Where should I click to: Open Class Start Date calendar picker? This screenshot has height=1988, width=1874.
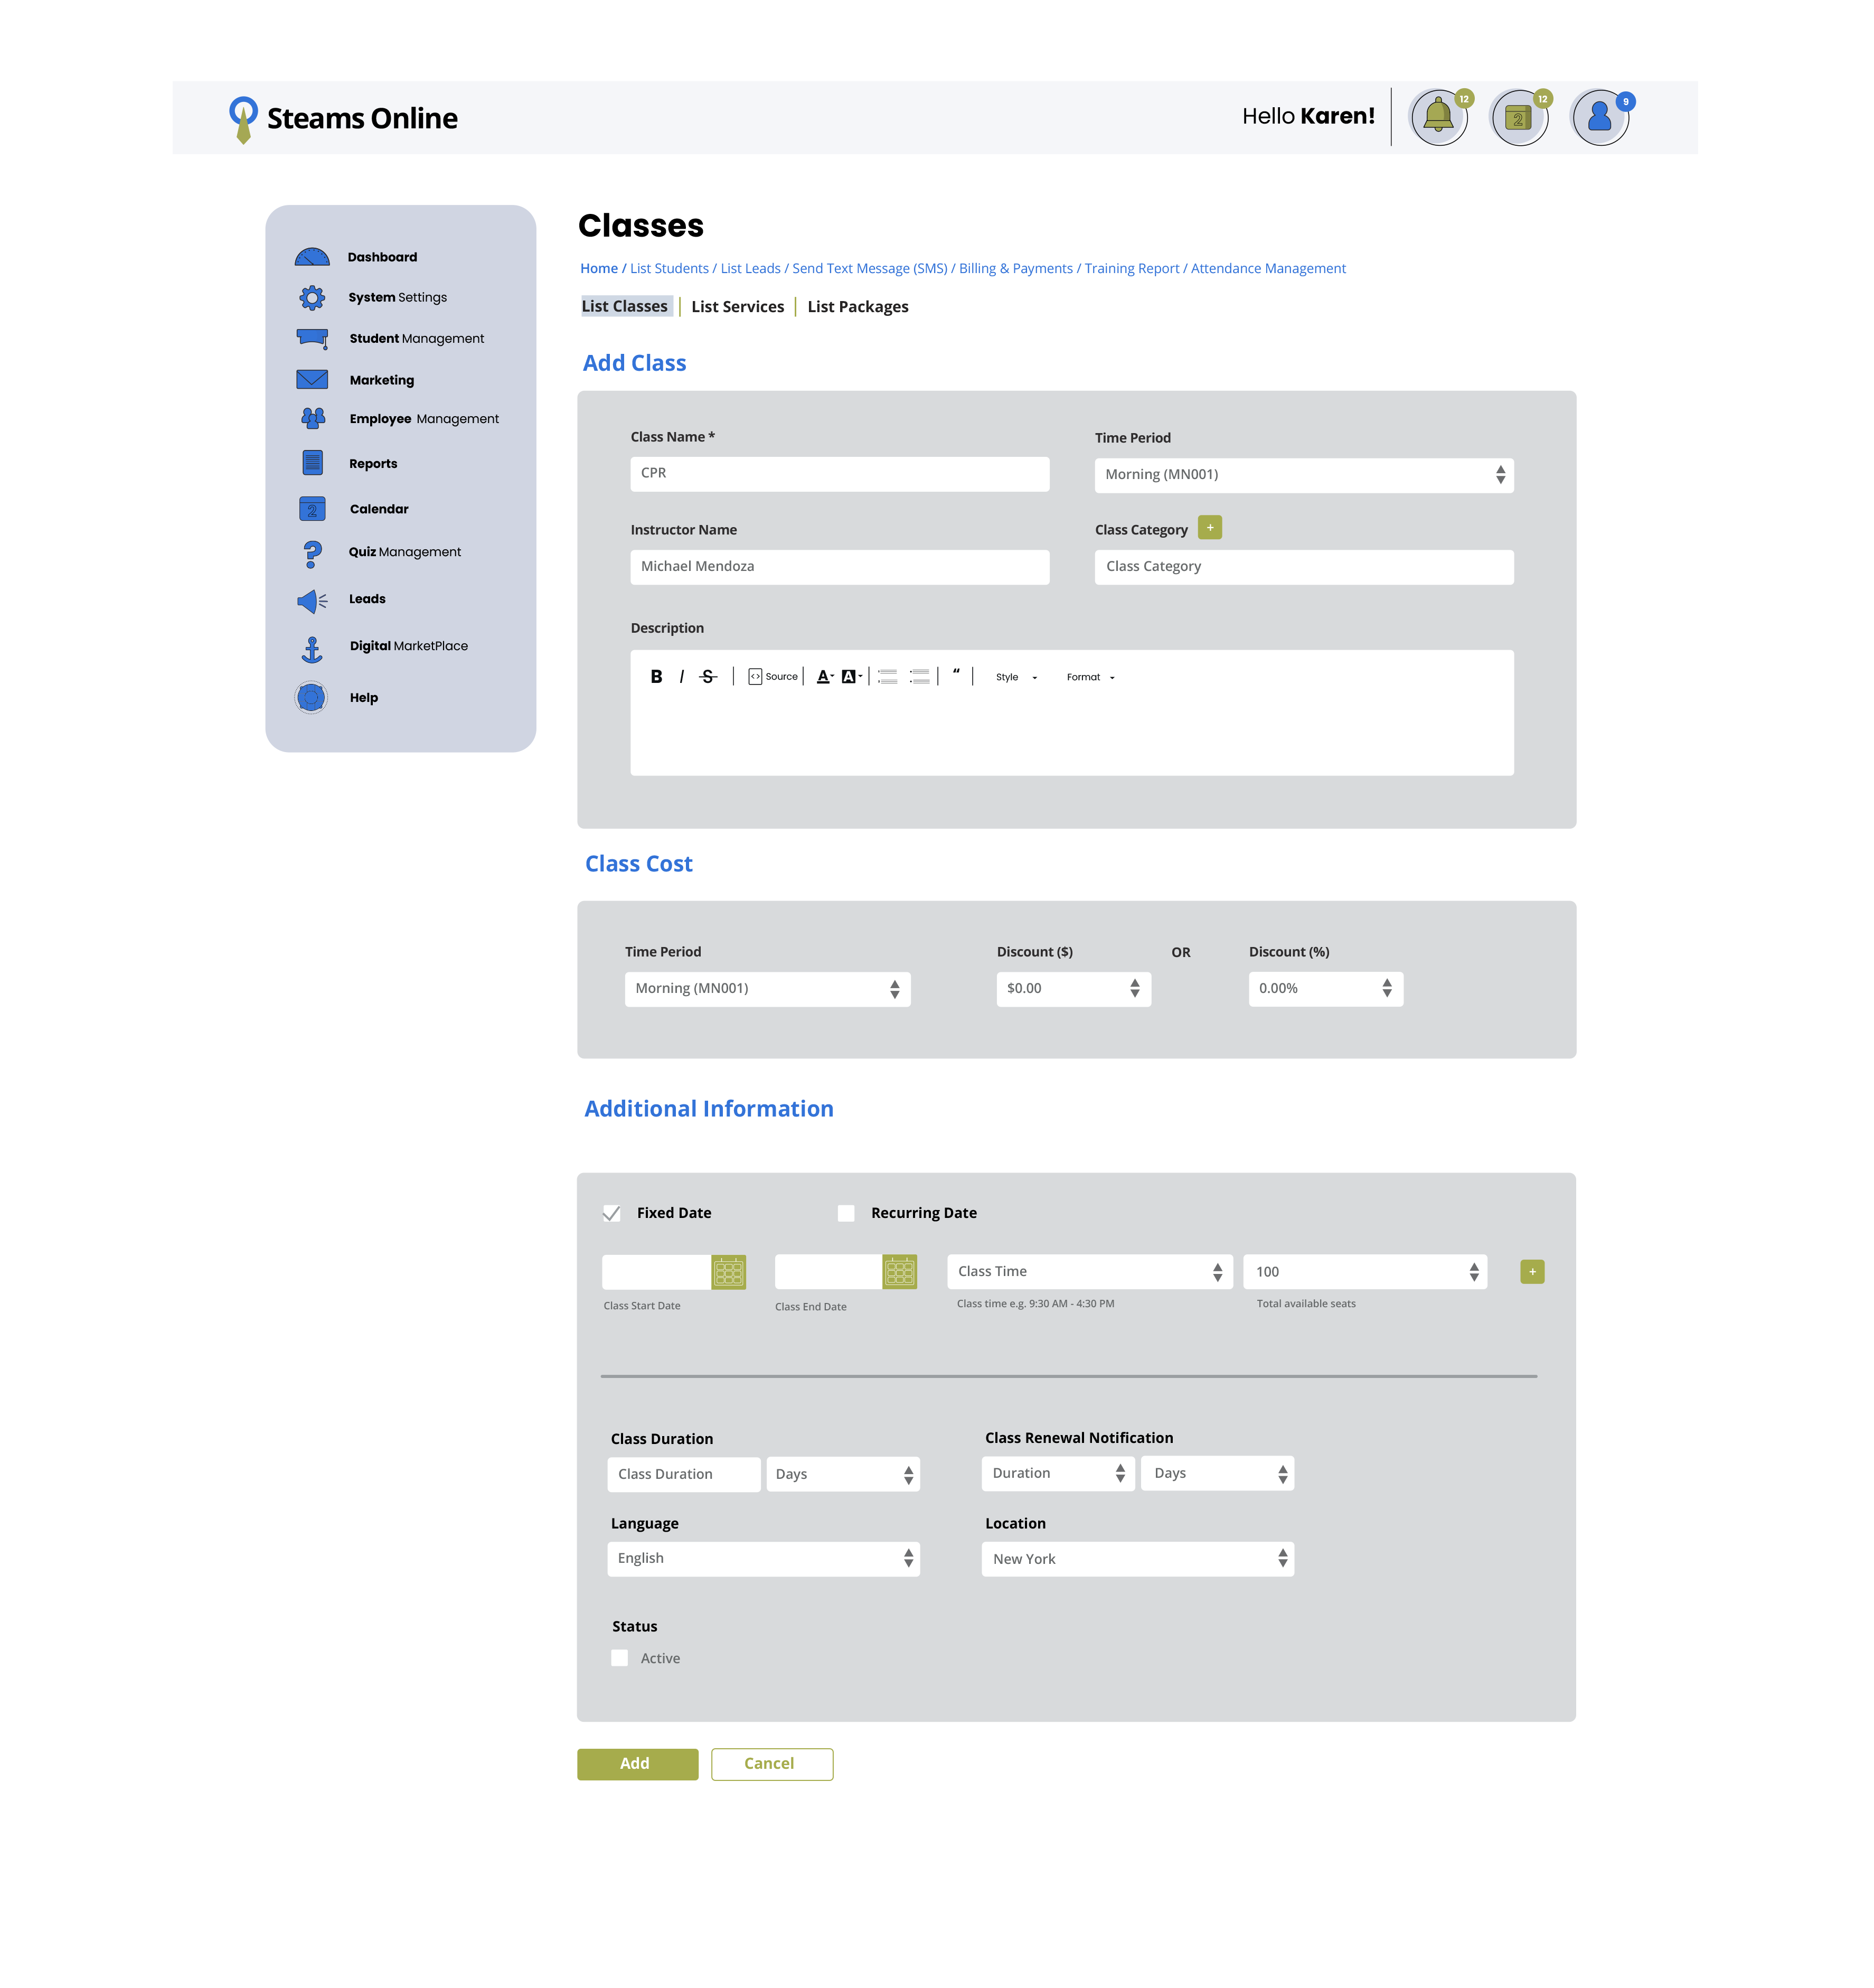728,1272
